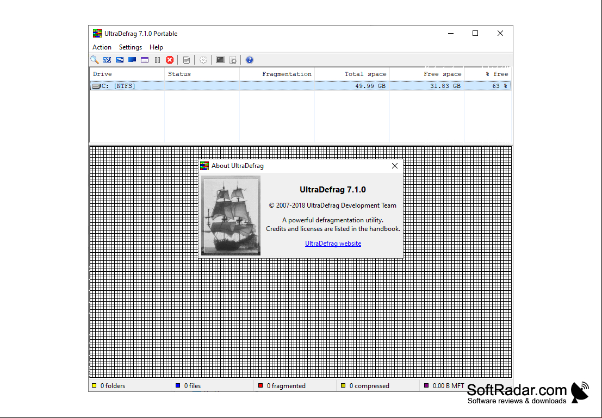Image resolution: width=602 pixels, height=418 pixels.
Task: Click the red fragmented legend swatch
Action: pos(260,385)
